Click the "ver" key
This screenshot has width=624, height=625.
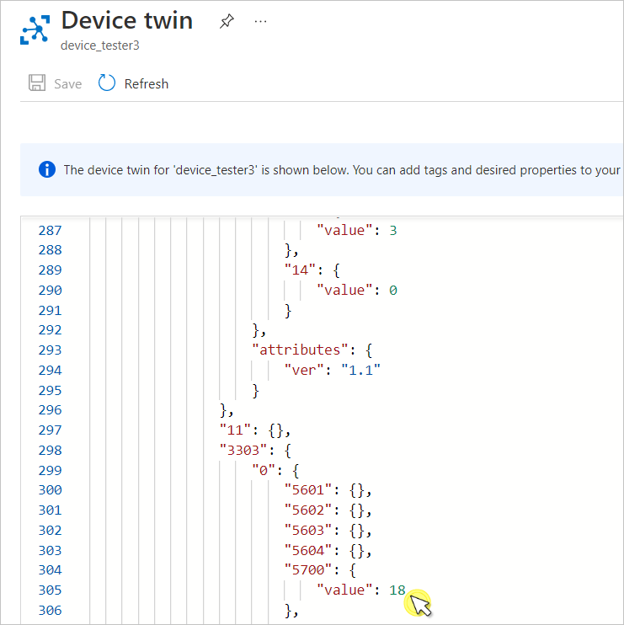click(304, 371)
